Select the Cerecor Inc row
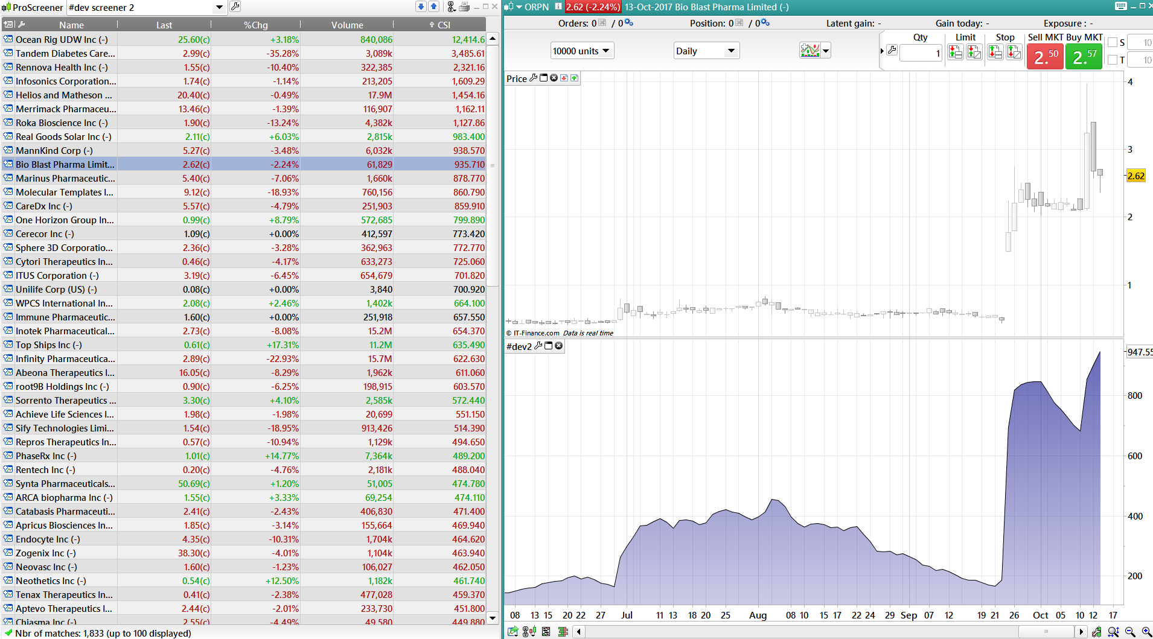Viewport: 1153px width, 639px height. click(x=244, y=234)
